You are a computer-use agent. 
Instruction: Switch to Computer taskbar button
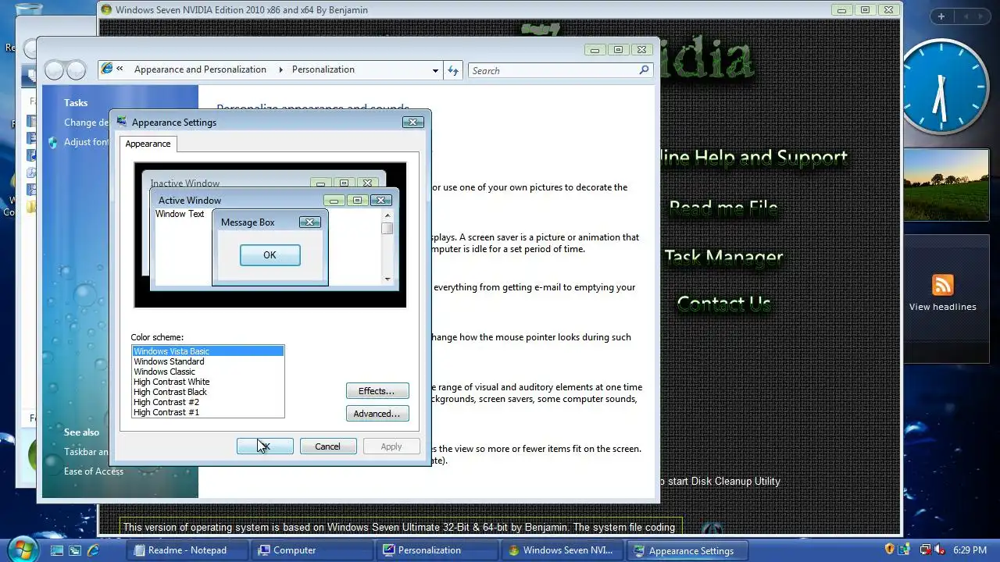[x=313, y=550]
